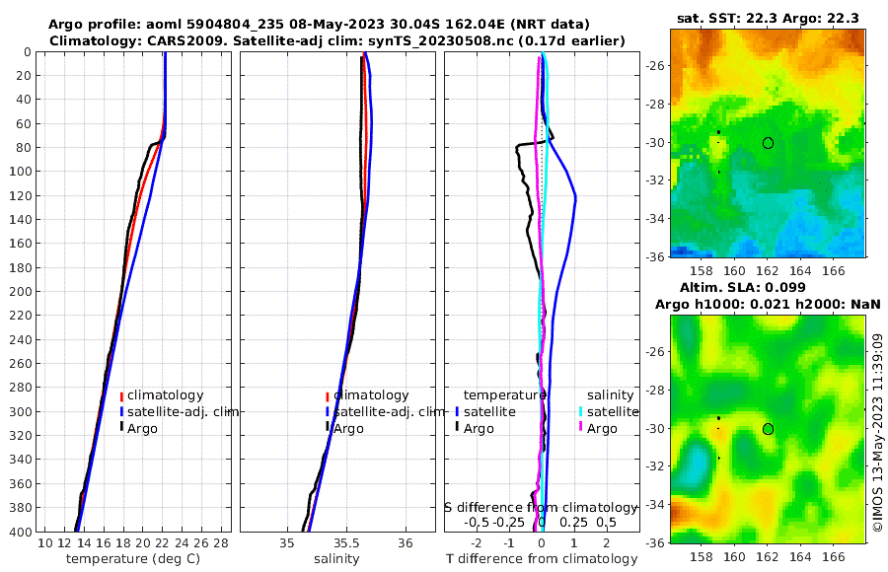Click 'T difference from climatology' axis label
Viewport: 888px width, 572px height.
tap(542, 558)
